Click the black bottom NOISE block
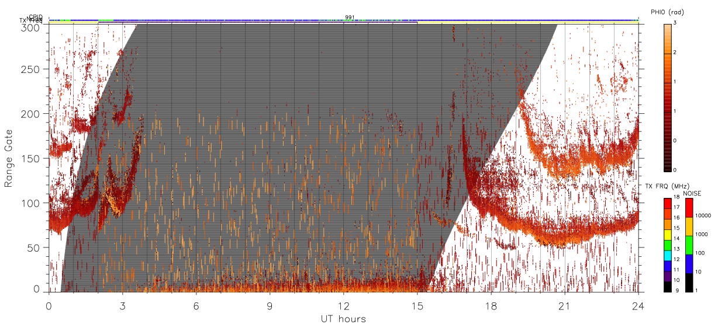 [x=689, y=283]
